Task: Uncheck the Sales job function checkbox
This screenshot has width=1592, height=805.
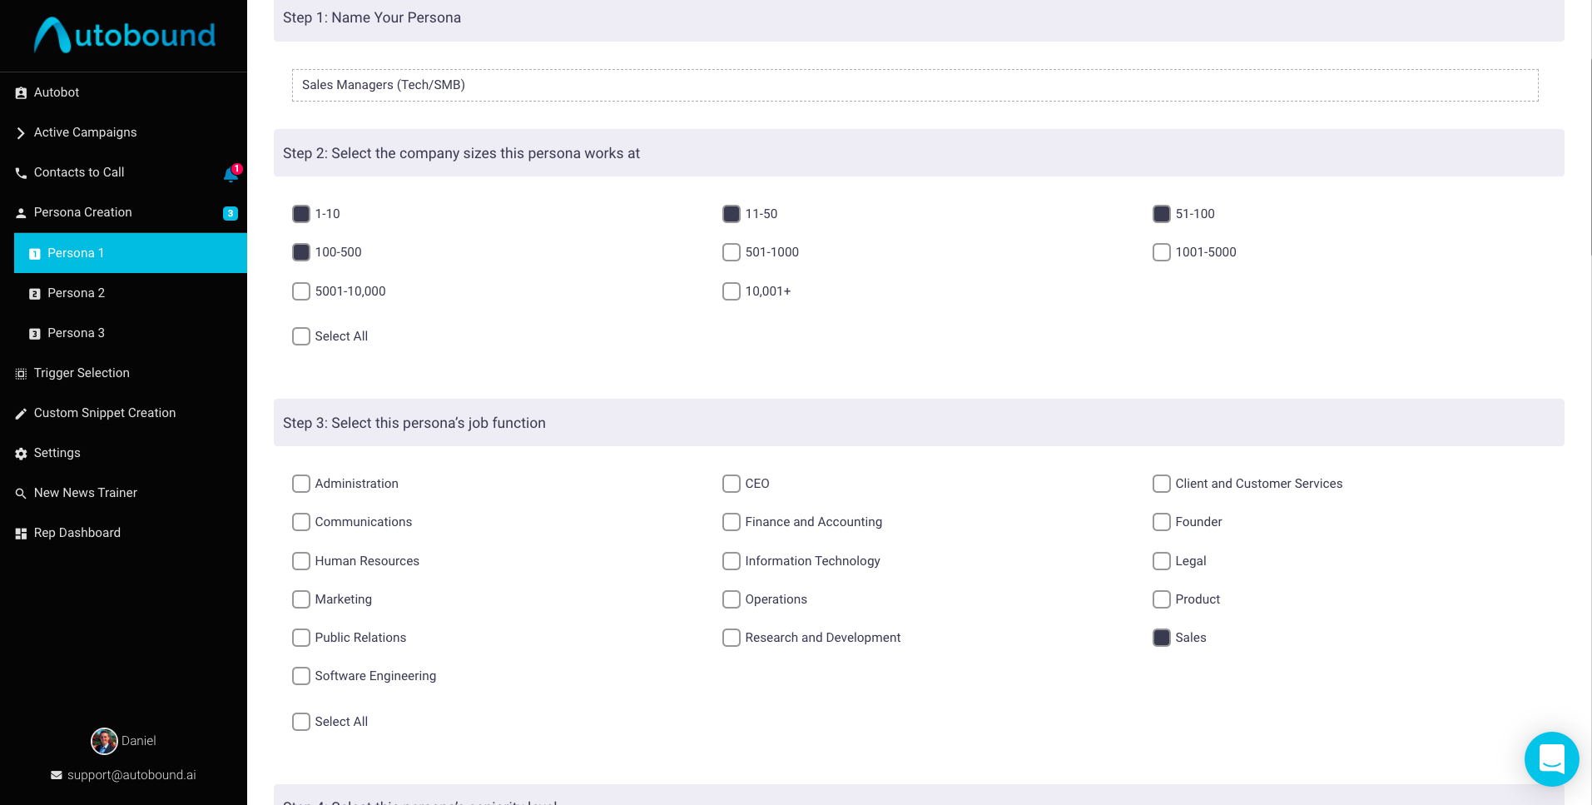Action: [1162, 638]
